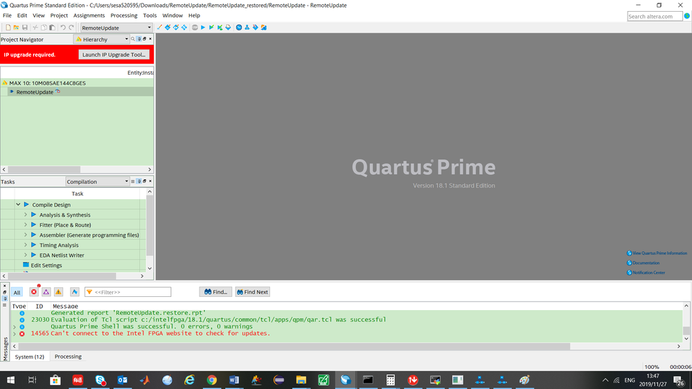Undock the Tasks panel
Image resolution: width=692 pixels, height=389 pixels.
(x=144, y=181)
